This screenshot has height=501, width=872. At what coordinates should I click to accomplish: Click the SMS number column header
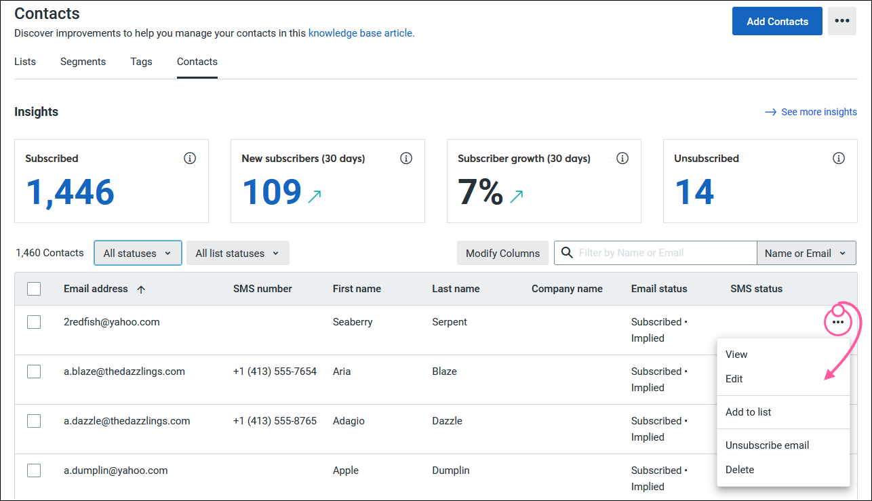(x=262, y=289)
